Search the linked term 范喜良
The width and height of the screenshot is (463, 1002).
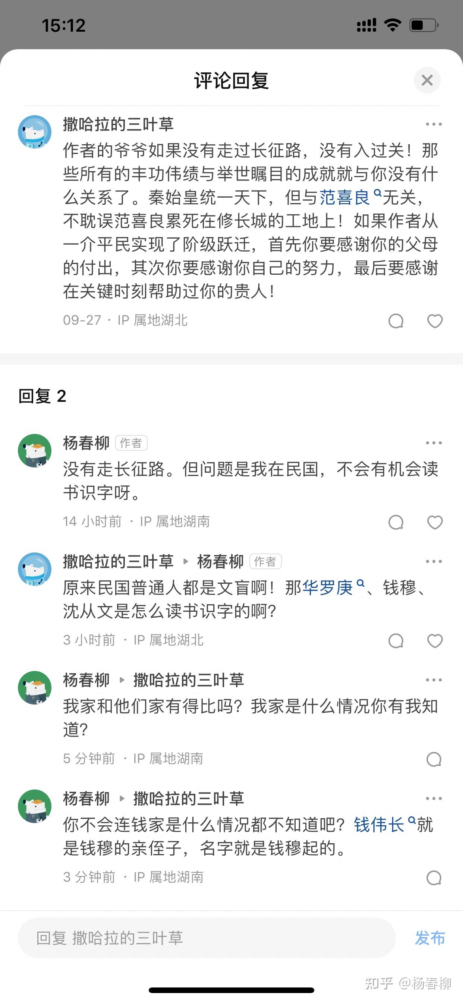point(345,198)
